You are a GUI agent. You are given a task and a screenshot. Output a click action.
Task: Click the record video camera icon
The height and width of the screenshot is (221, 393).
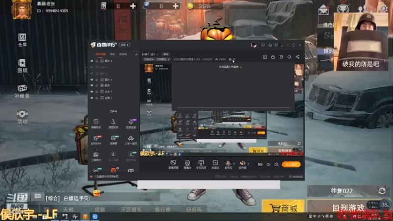click(x=260, y=165)
